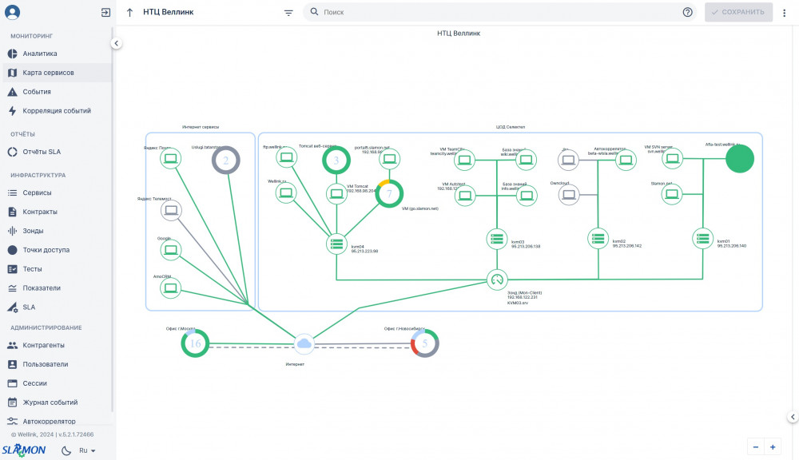The image size is (799, 460).
Task: Click the Зонд (Mon-Client) probe node
Action: point(497,280)
